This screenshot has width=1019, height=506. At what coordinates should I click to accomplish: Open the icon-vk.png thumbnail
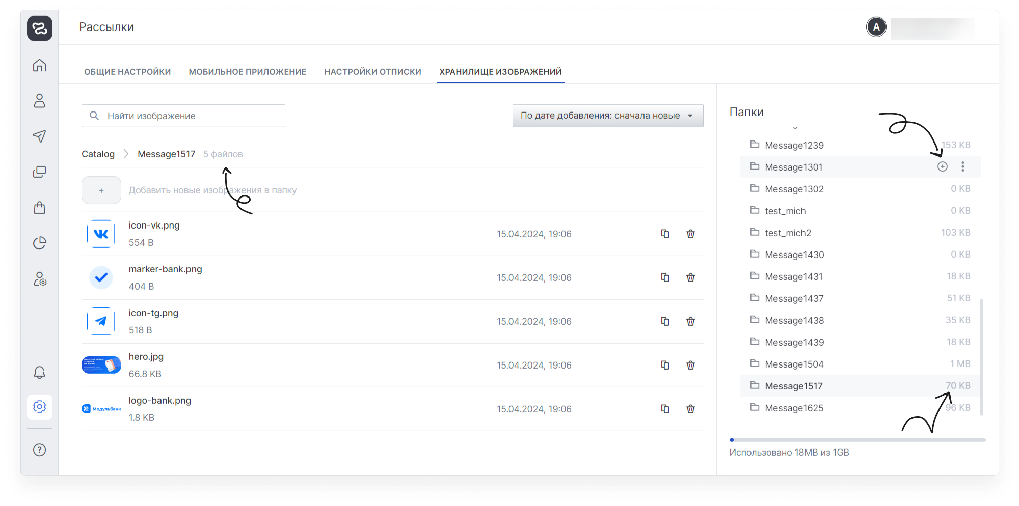point(101,234)
